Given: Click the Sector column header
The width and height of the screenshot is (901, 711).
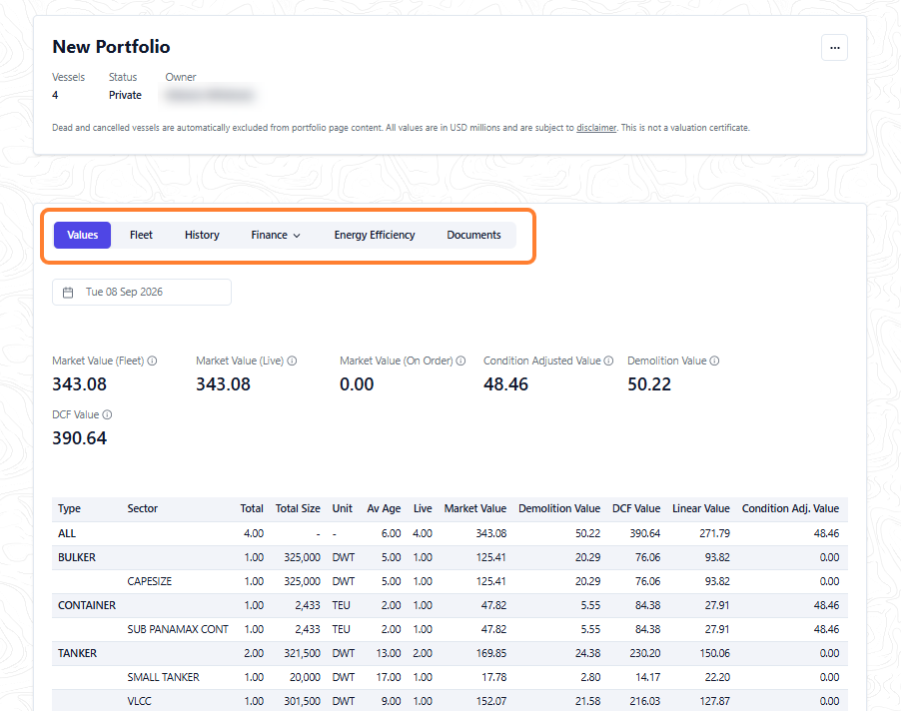Looking at the screenshot, I should click(143, 509).
